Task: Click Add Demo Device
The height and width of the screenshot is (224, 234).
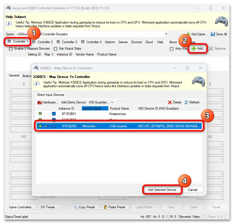Action: pos(73,102)
